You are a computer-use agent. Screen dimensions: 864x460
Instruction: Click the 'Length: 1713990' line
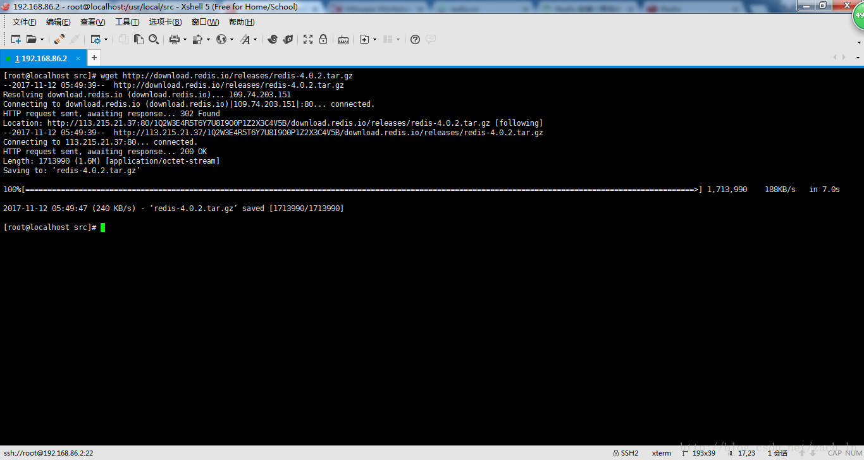pos(111,161)
